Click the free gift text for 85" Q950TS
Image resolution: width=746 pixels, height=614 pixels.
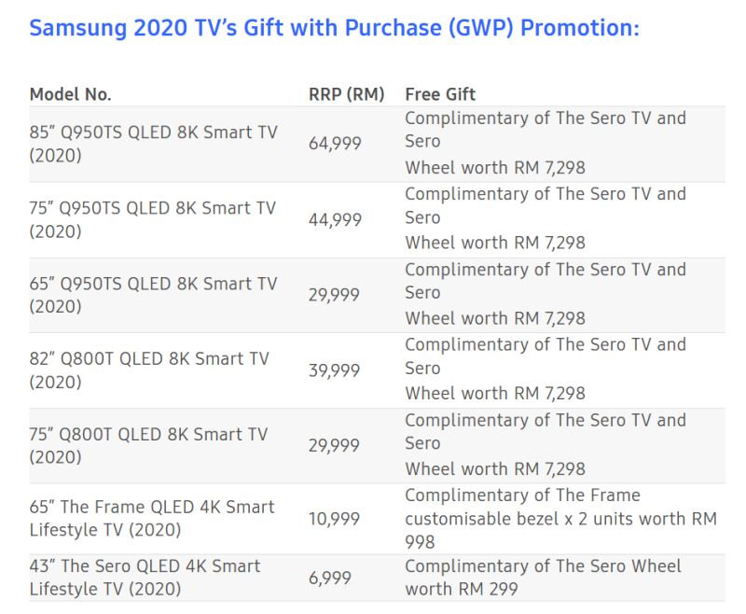tap(546, 143)
